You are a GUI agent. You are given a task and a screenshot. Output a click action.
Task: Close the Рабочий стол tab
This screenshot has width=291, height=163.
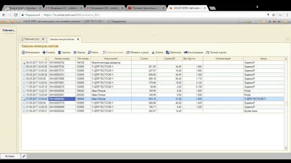click(x=43, y=39)
